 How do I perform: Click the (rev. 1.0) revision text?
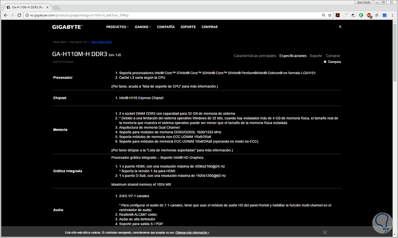115,55
